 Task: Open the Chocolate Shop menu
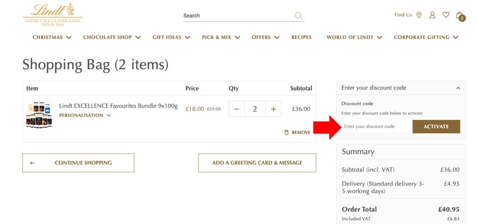tap(112, 37)
